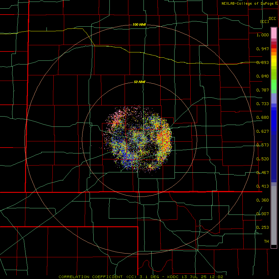Click the 0.467 value on the color scale
279x279 pixels.
click(263, 173)
